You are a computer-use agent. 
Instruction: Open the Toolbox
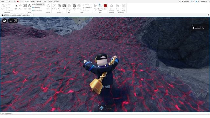tap(54, 7)
